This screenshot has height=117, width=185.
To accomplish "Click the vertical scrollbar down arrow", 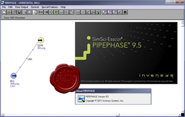I will [x=183, y=111].
